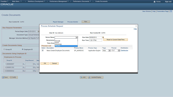Open the Run Date calendar picker icon
This screenshot has width=173, height=97.
(x=103, y=37)
